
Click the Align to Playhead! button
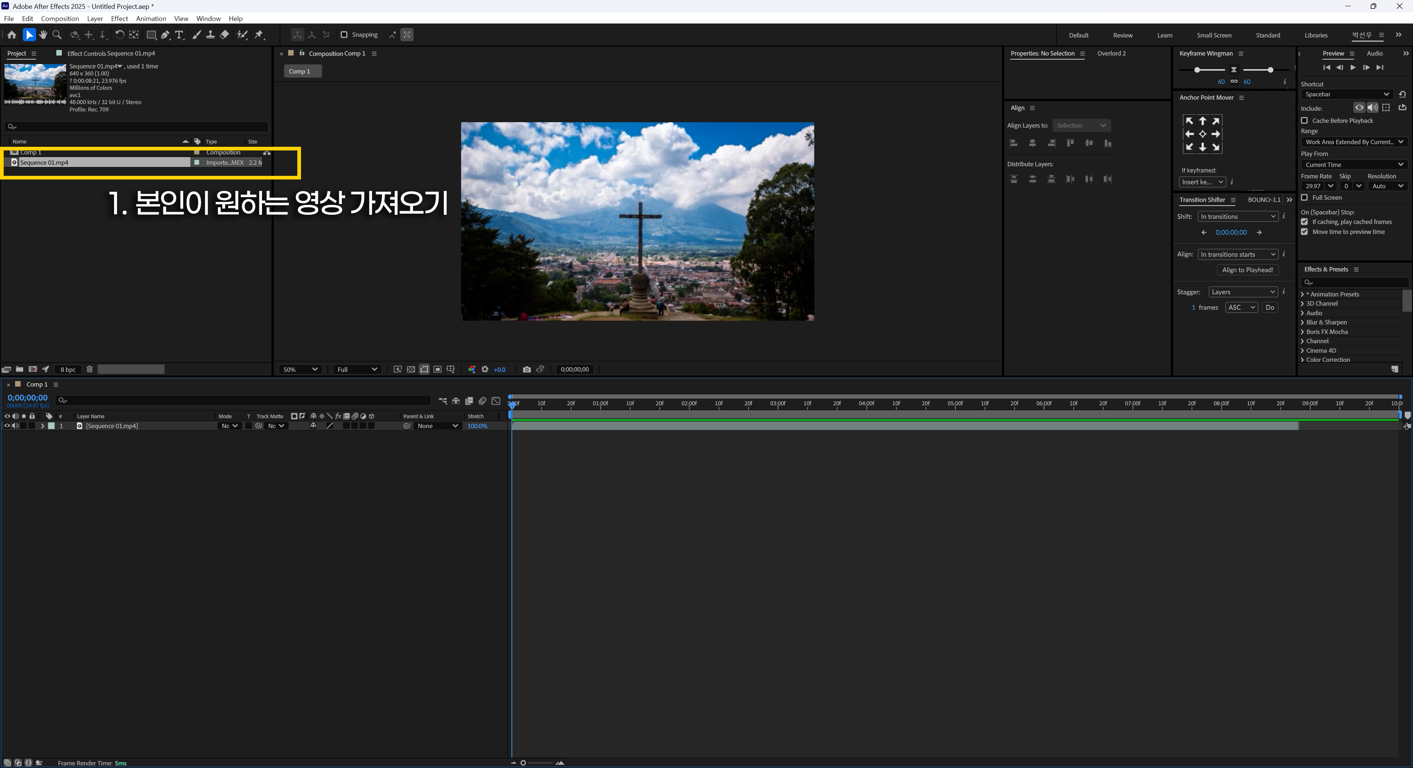[x=1247, y=270]
